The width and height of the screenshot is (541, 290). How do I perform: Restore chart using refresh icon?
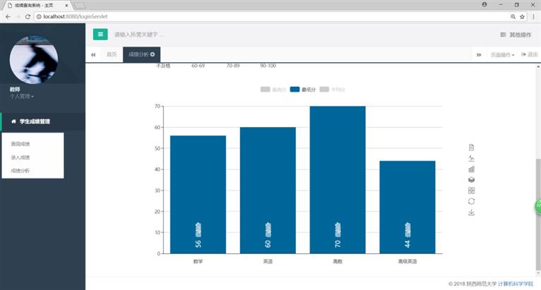(x=472, y=202)
